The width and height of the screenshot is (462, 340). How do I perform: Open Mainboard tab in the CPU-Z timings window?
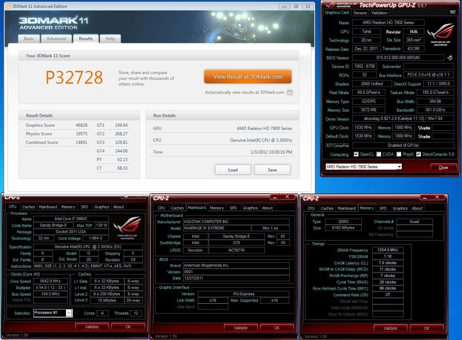[x=347, y=208]
